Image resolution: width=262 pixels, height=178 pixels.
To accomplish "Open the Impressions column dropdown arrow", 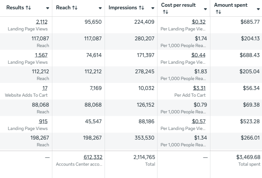I will (x=153, y=8).
